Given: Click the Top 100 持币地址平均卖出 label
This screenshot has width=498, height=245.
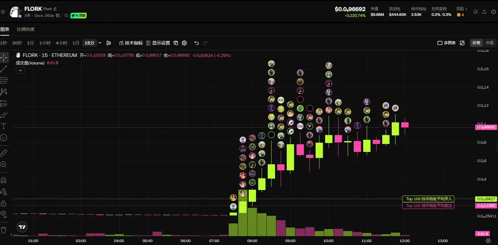Looking at the screenshot, I should (428, 205).
